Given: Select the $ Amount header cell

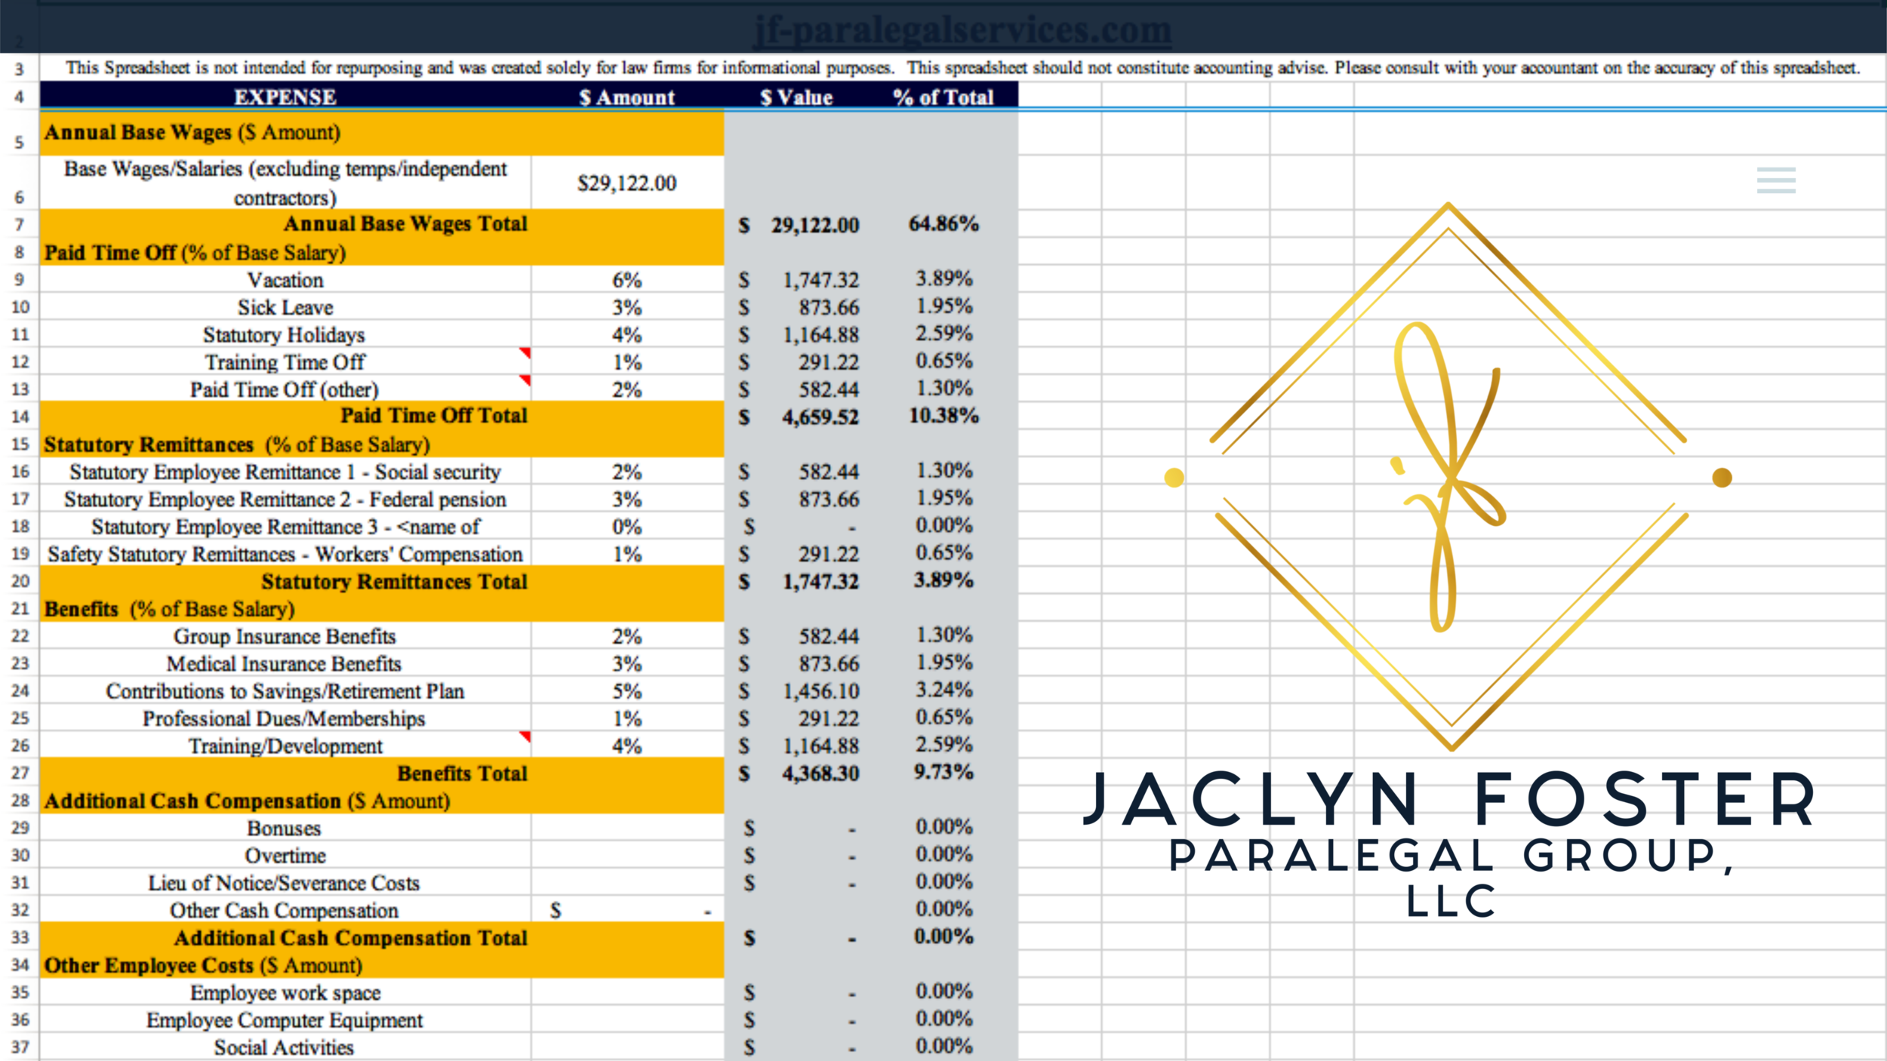Looking at the screenshot, I should coord(627,97).
